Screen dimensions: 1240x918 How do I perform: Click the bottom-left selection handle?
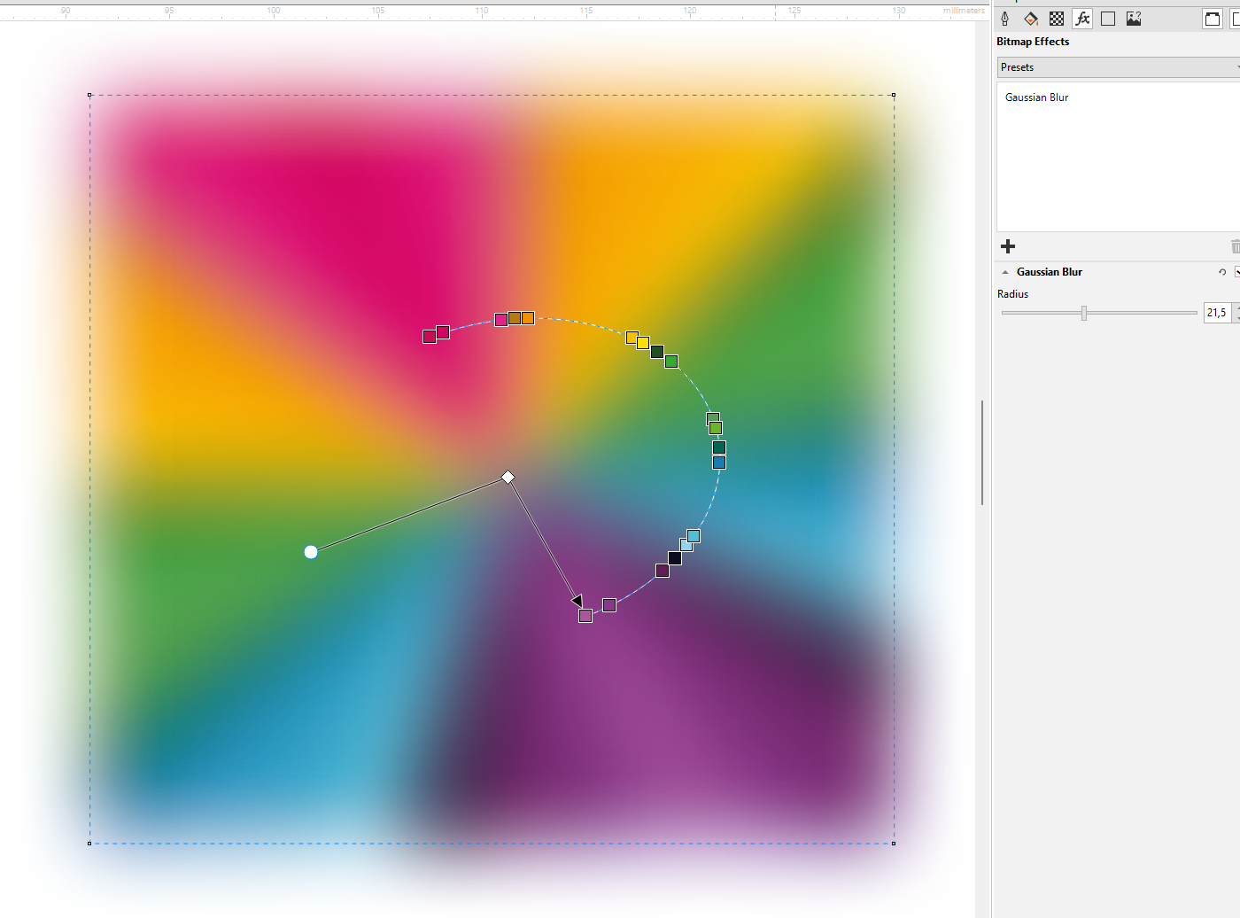click(89, 844)
